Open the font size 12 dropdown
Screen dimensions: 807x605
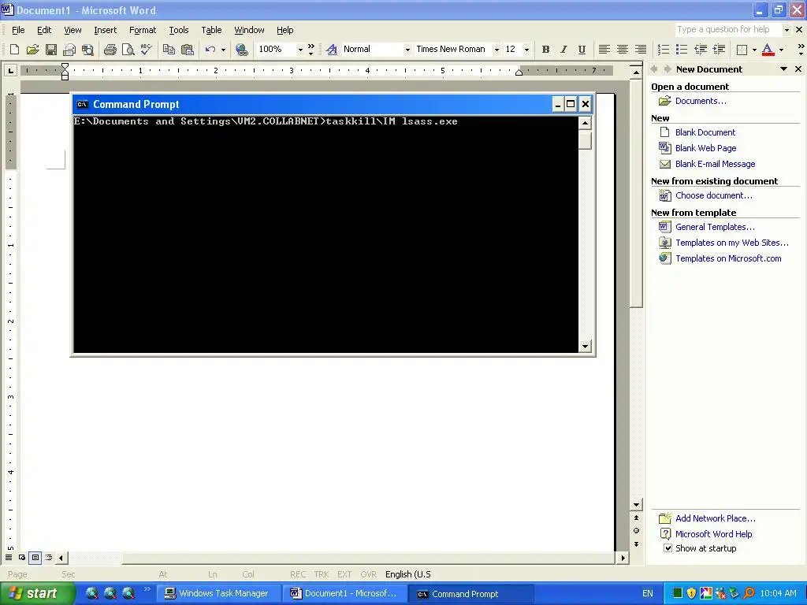pos(526,50)
